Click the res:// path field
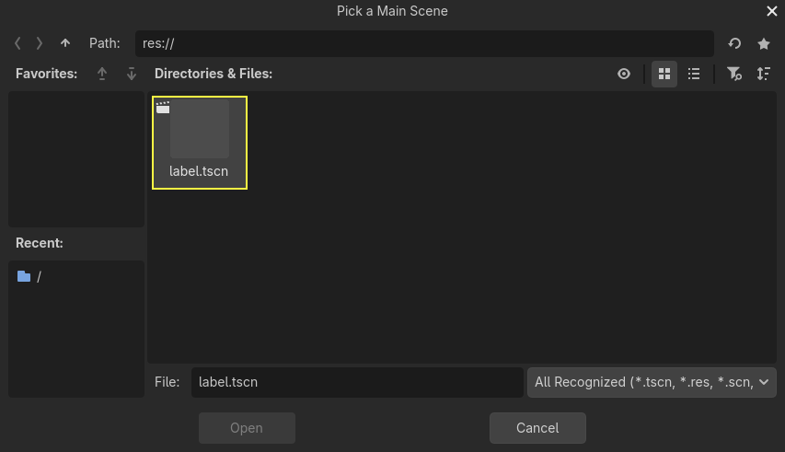This screenshot has width=785, height=452. point(424,43)
